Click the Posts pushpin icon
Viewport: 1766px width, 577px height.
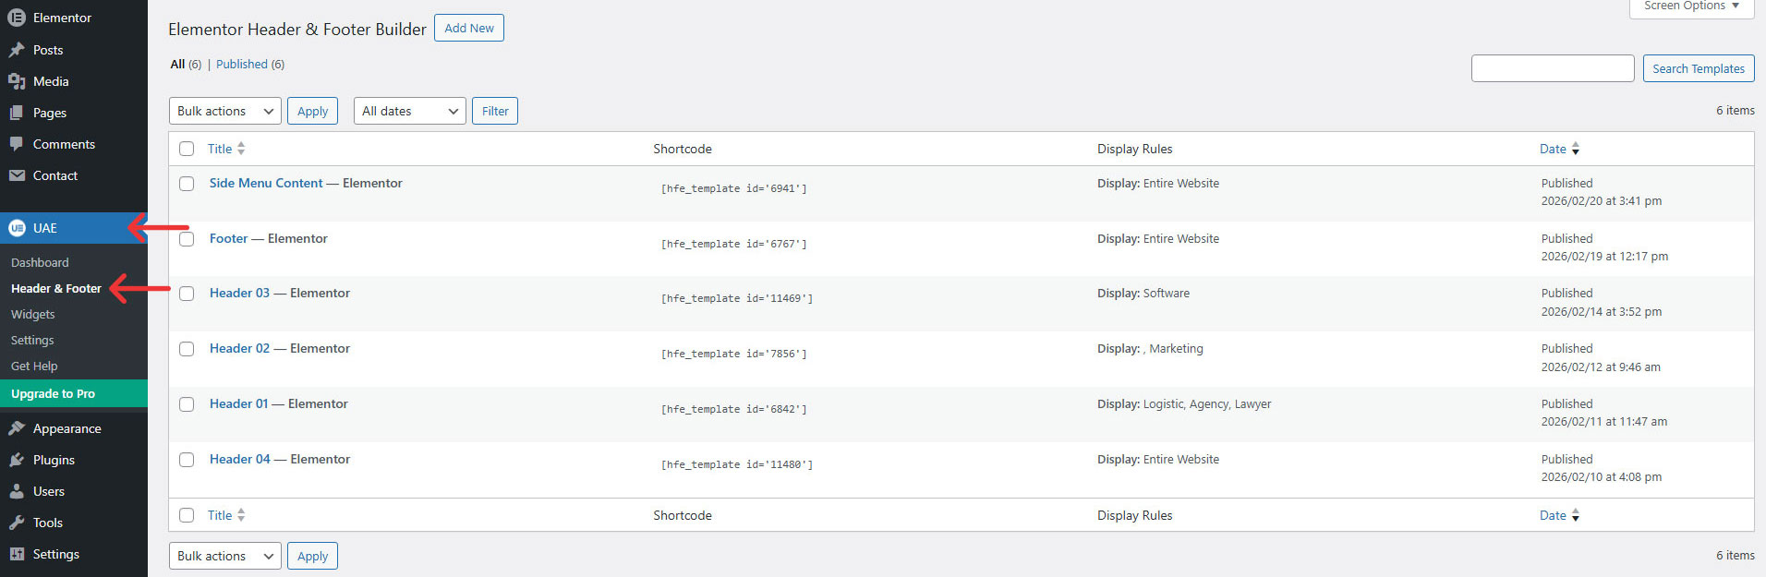[x=17, y=50]
